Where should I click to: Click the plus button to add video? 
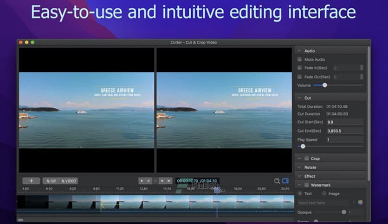coord(31,181)
